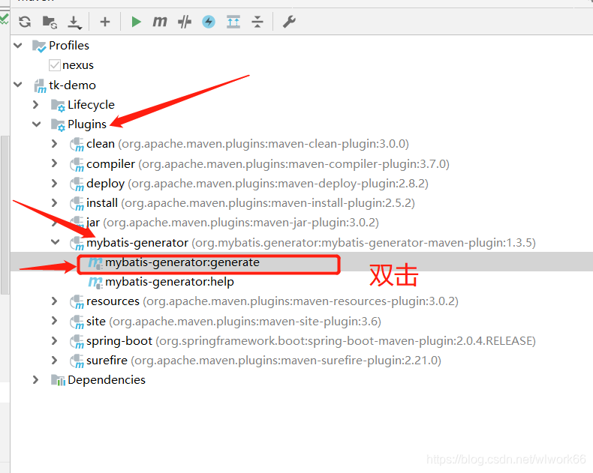
Task: Add Maven project with plus icon
Action: point(105,22)
